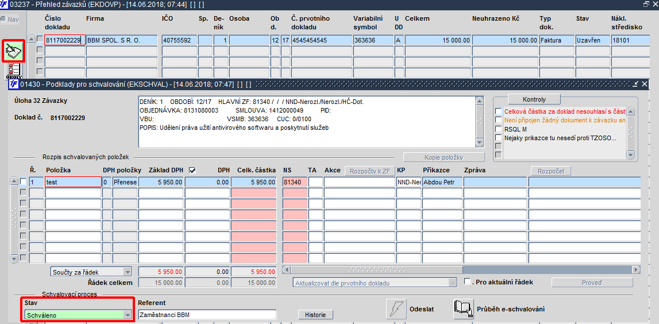Enable 'Pro aktuální řádek' checkbox
Viewport: 659px width, 324px height.
coord(467,281)
